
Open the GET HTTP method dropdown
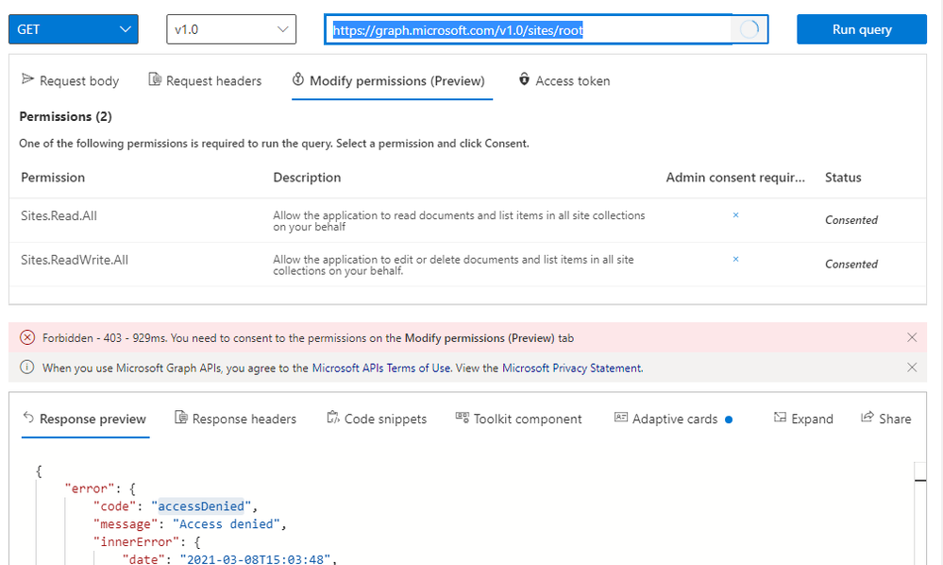click(x=74, y=29)
